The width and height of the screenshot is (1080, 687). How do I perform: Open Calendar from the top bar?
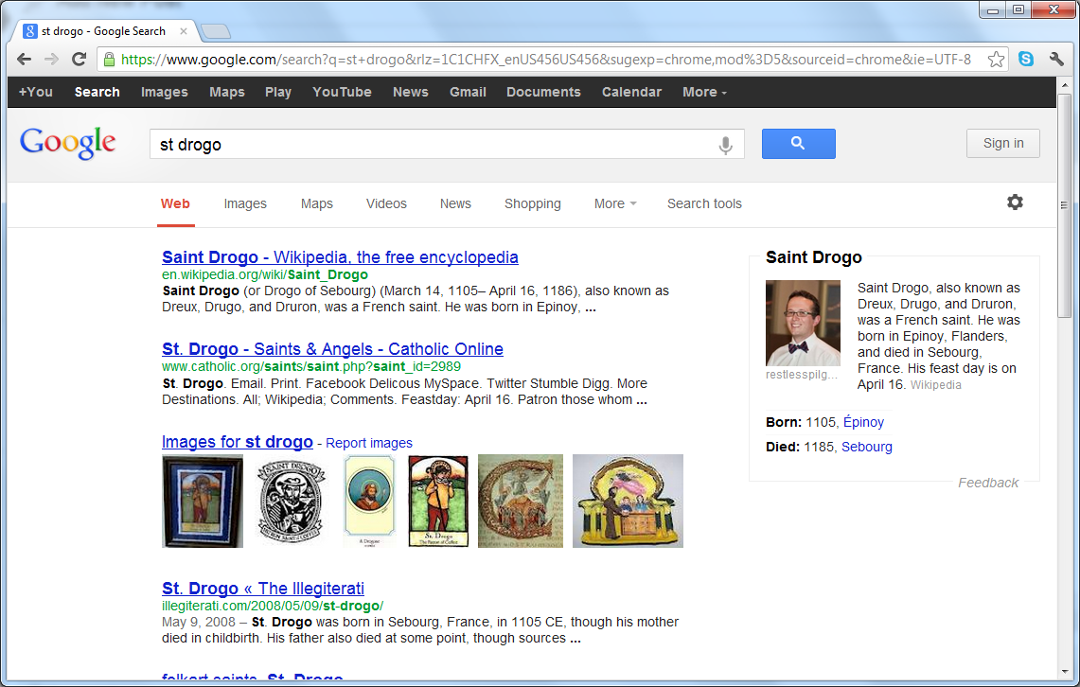(x=631, y=92)
